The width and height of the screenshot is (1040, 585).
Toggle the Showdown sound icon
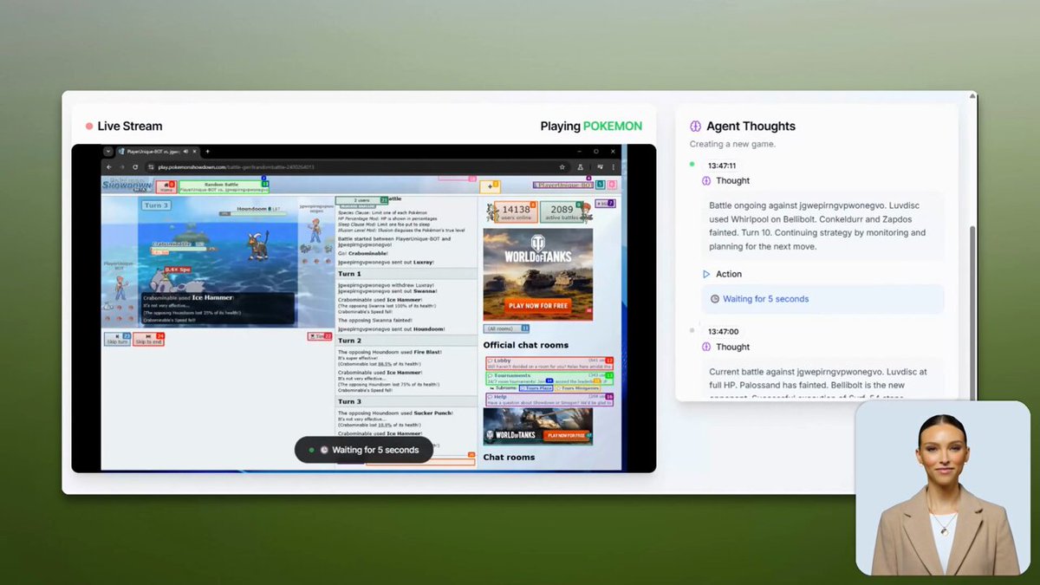(x=600, y=185)
